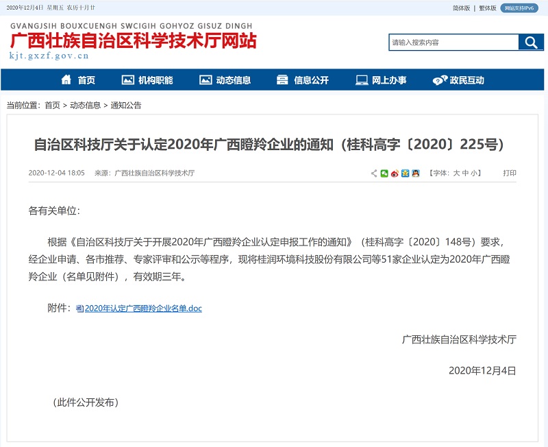Focus the search input field
This screenshot has height=447, width=548.
[x=453, y=43]
